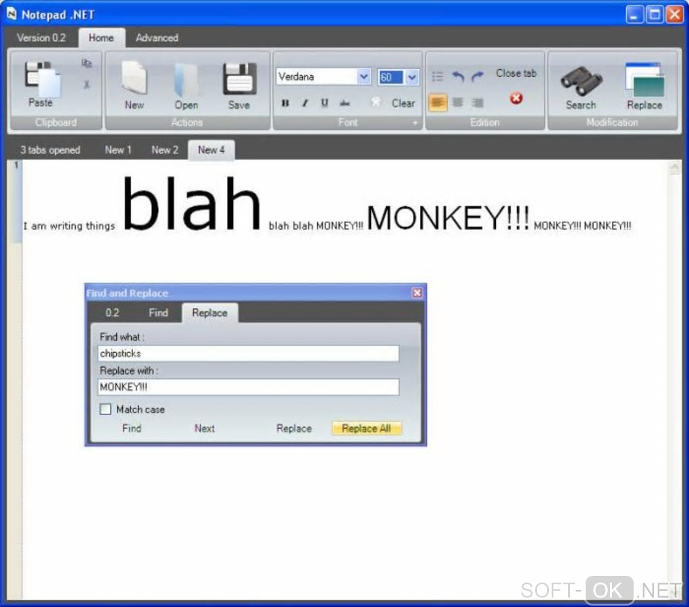
Task: Open the font size dropdown arrow
Action: pyautogui.click(x=412, y=78)
